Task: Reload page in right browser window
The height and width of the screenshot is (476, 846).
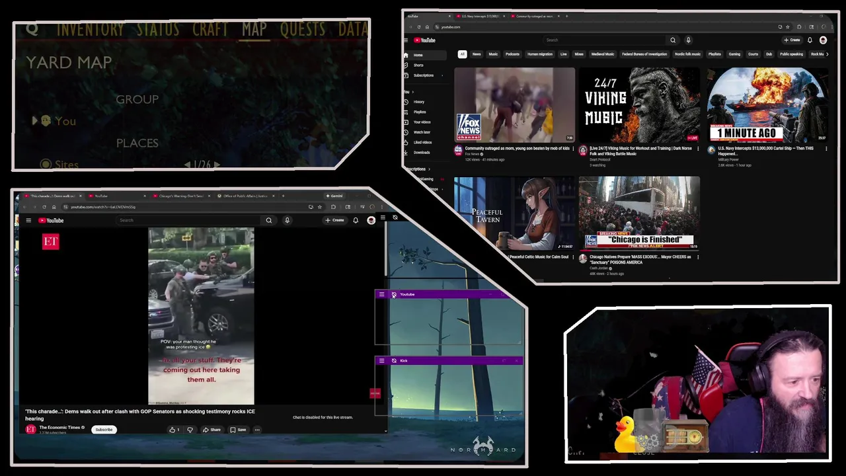Action: click(418, 27)
